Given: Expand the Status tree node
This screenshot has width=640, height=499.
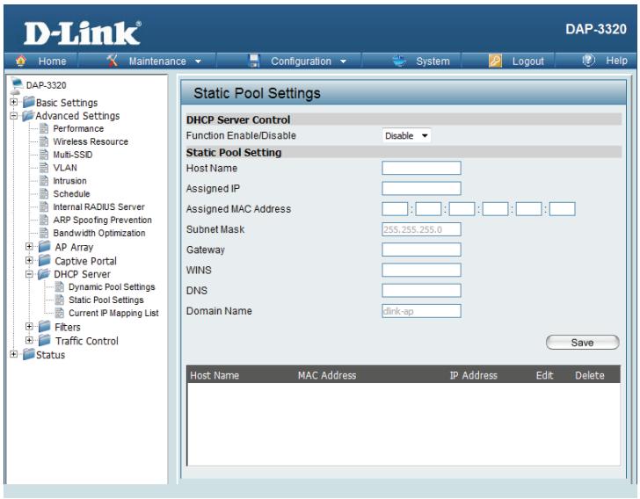Looking at the screenshot, I should click(14, 354).
